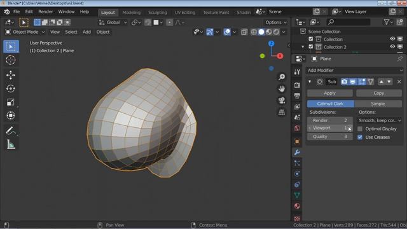Toggle modifier edit mode display
407x229 pixels.
pyautogui.click(x=362, y=81)
